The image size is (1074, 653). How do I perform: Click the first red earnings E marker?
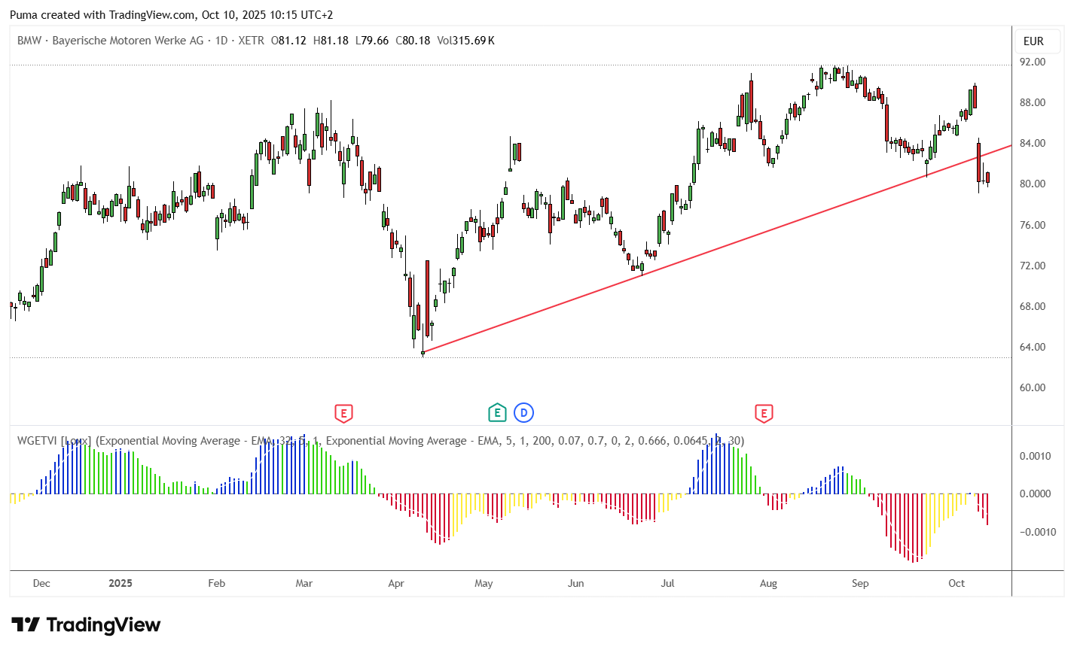[343, 413]
